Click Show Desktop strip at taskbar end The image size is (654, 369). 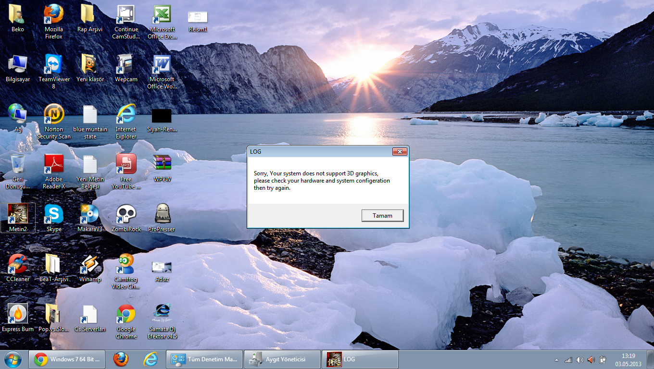point(650,359)
